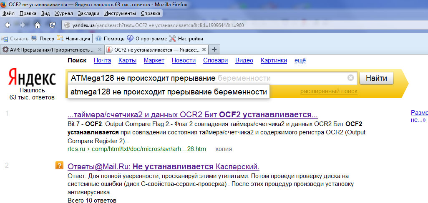Click the Плеер toolbar button
This screenshot has height=203, width=428.
pos(43,39)
